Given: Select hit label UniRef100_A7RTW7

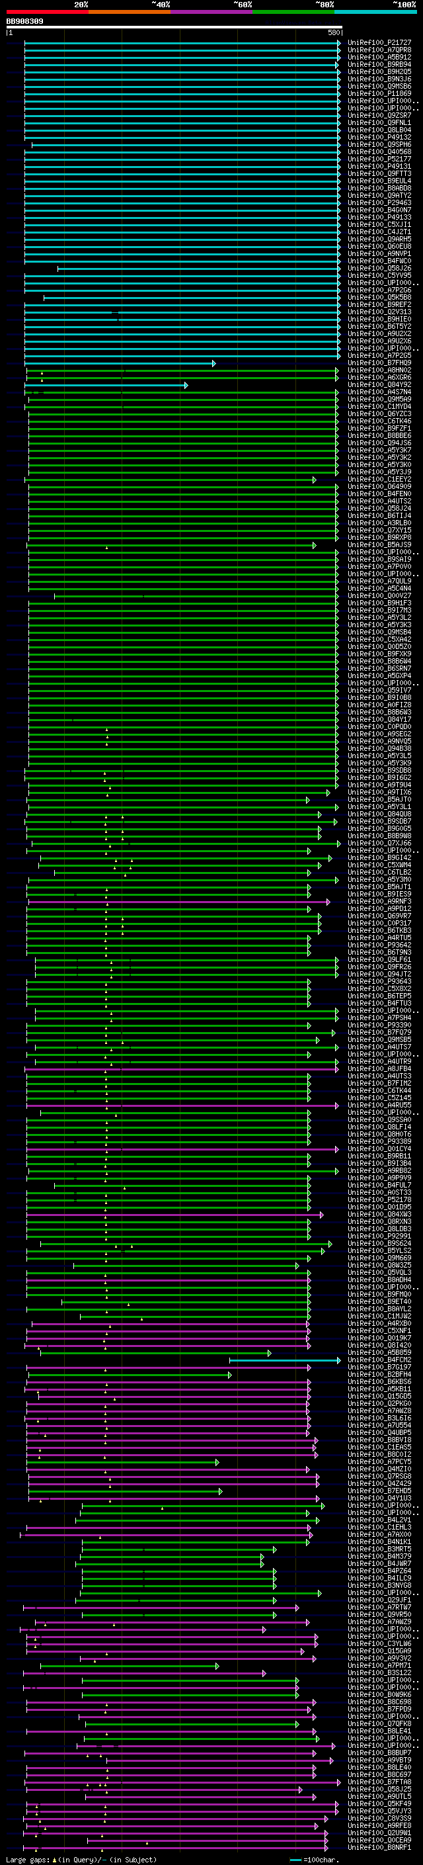Looking at the screenshot, I should tap(379, 1607).
